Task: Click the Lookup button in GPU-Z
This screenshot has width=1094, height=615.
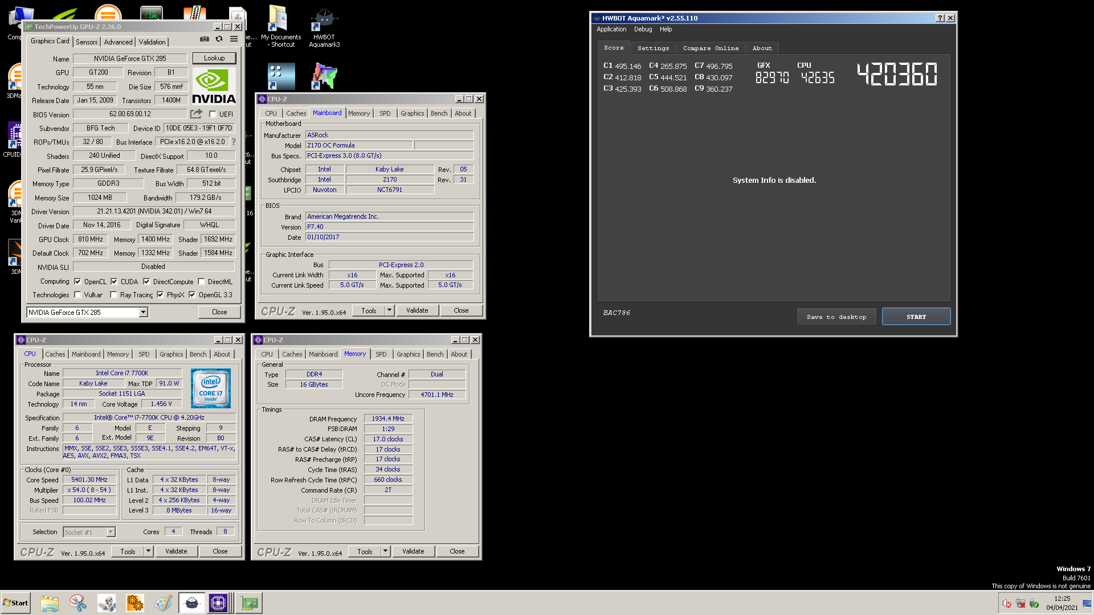Action: (x=214, y=58)
